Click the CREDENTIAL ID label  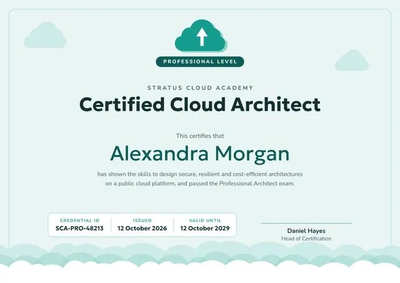[x=79, y=221]
